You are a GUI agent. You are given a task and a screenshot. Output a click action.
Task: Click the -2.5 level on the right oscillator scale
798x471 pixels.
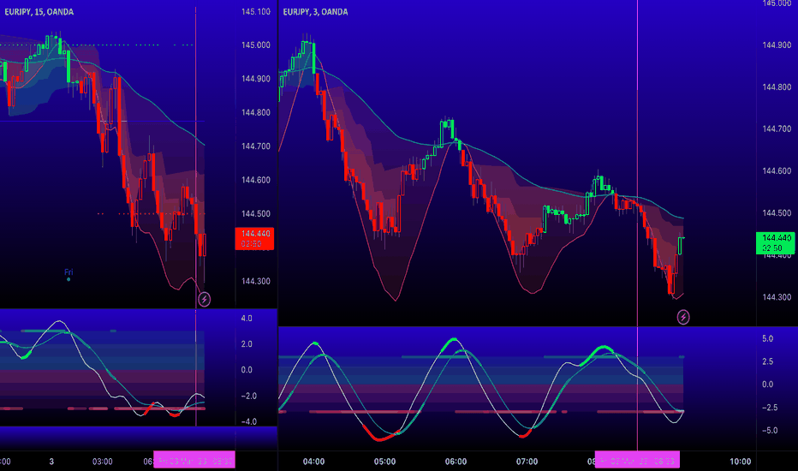[769, 408]
